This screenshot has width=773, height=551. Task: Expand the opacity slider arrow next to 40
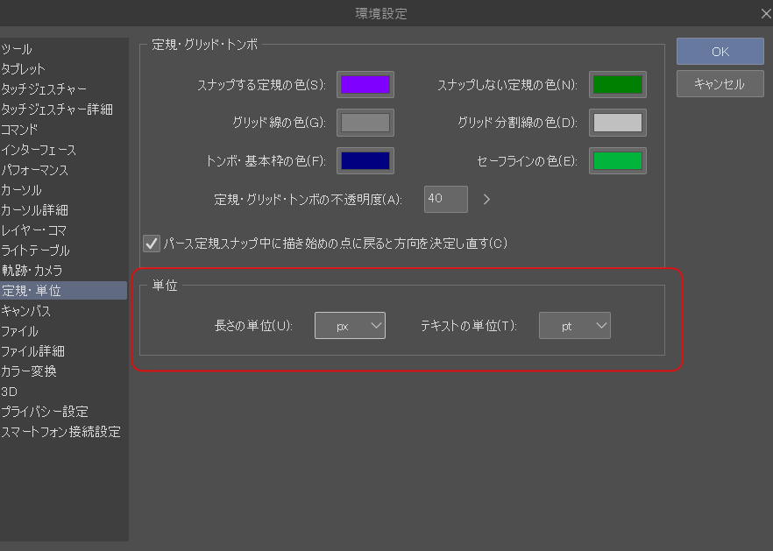pos(486,199)
